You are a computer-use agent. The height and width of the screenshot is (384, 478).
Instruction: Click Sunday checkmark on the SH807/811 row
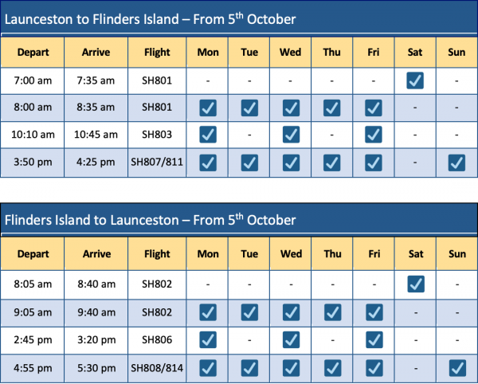[x=457, y=163]
